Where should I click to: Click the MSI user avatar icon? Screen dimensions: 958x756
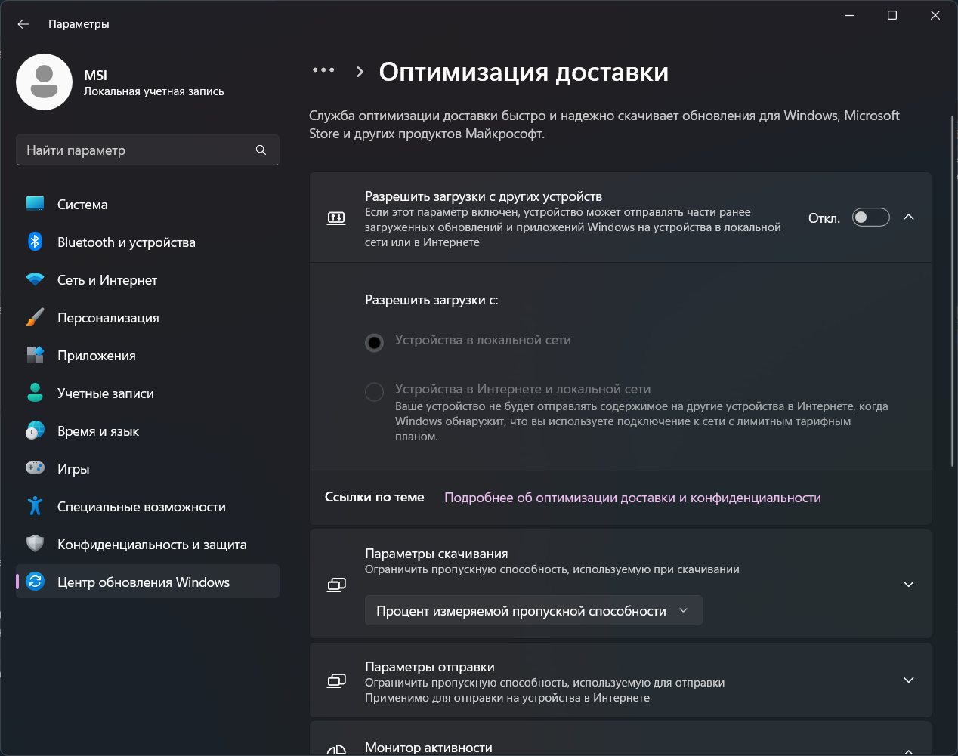(44, 82)
